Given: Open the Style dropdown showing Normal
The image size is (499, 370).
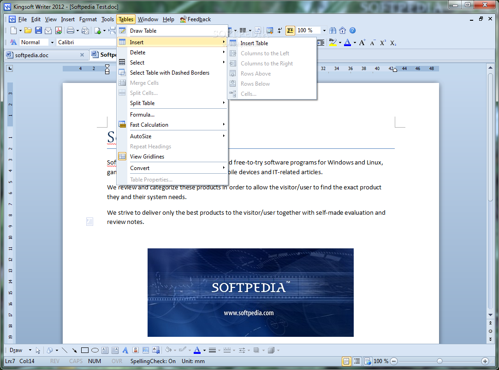Looking at the screenshot, I should tap(52, 42).
